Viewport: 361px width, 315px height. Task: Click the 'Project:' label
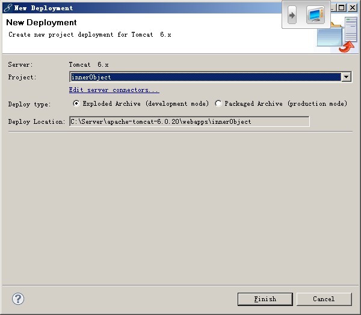click(x=22, y=77)
